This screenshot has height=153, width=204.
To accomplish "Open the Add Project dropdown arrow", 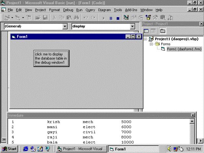I will coord(12,18).
